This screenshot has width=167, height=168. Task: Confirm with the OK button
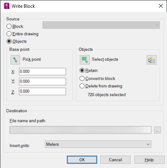[x=82, y=160]
